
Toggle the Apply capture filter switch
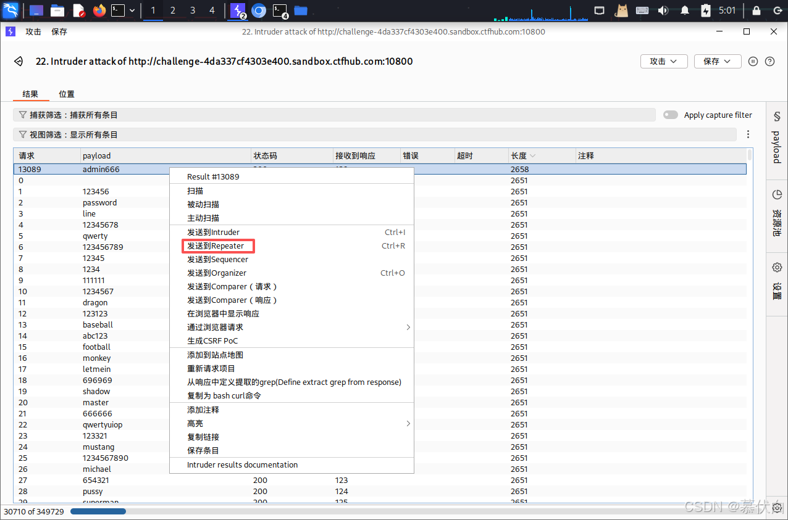(x=671, y=115)
